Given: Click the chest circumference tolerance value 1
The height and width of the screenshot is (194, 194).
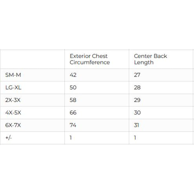Looking at the screenshot, I should tap(71, 138).
